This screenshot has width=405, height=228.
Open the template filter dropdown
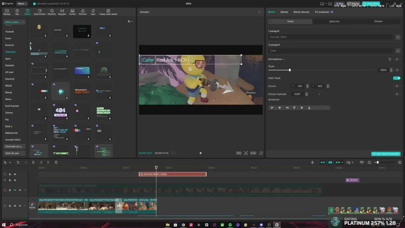pos(130,22)
